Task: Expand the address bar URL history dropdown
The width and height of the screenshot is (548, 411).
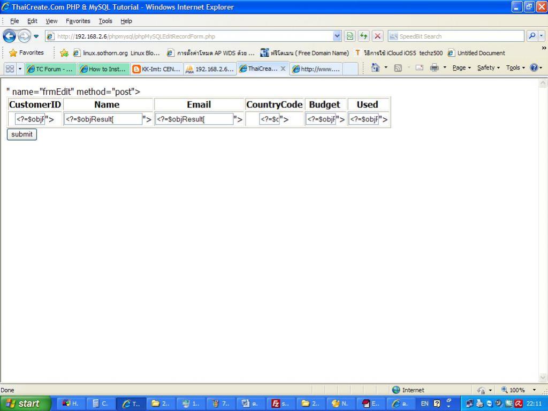Action: pos(337,36)
